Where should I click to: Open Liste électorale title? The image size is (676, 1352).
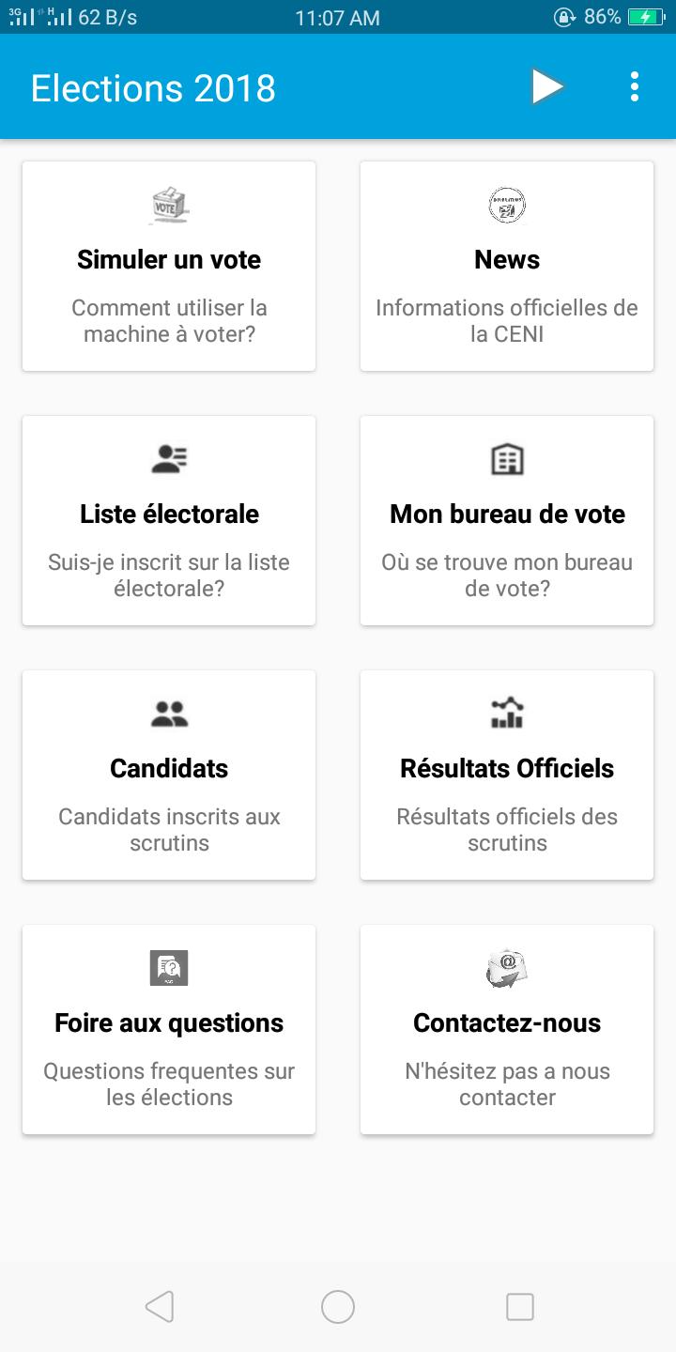coord(169,515)
